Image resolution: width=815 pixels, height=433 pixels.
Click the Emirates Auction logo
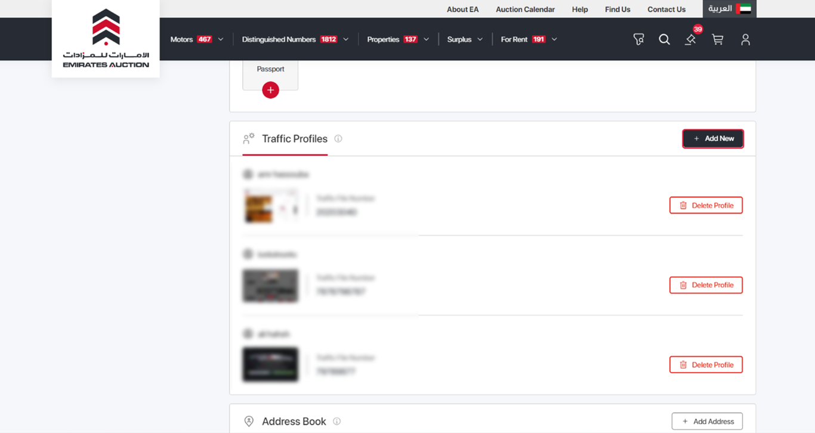105,38
